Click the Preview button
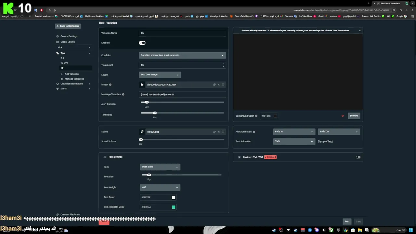416x234 pixels. point(354,116)
